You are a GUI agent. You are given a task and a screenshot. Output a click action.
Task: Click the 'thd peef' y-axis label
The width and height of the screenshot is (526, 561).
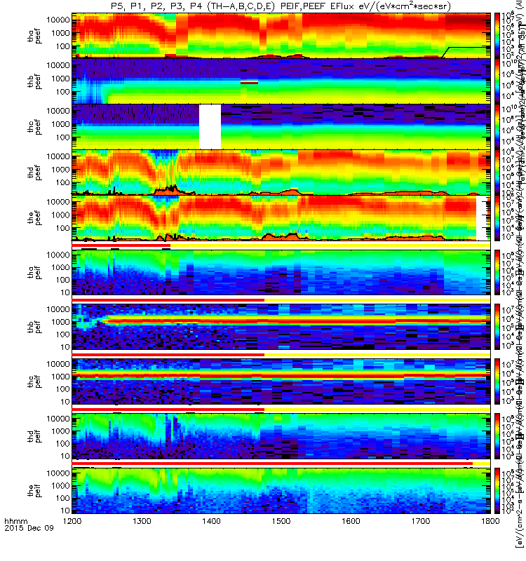(34, 173)
